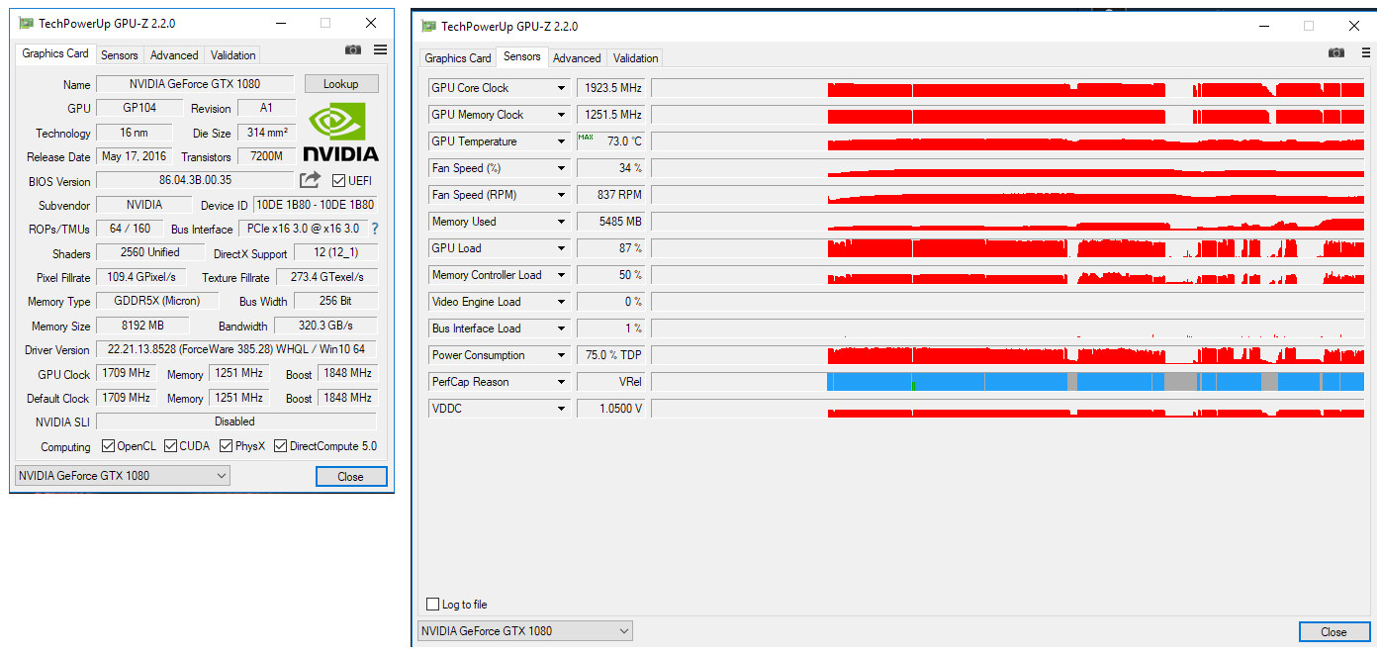This screenshot has width=1381, height=656.
Task: Switch to Advanced tab in left window
Action: [x=174, y=55]
